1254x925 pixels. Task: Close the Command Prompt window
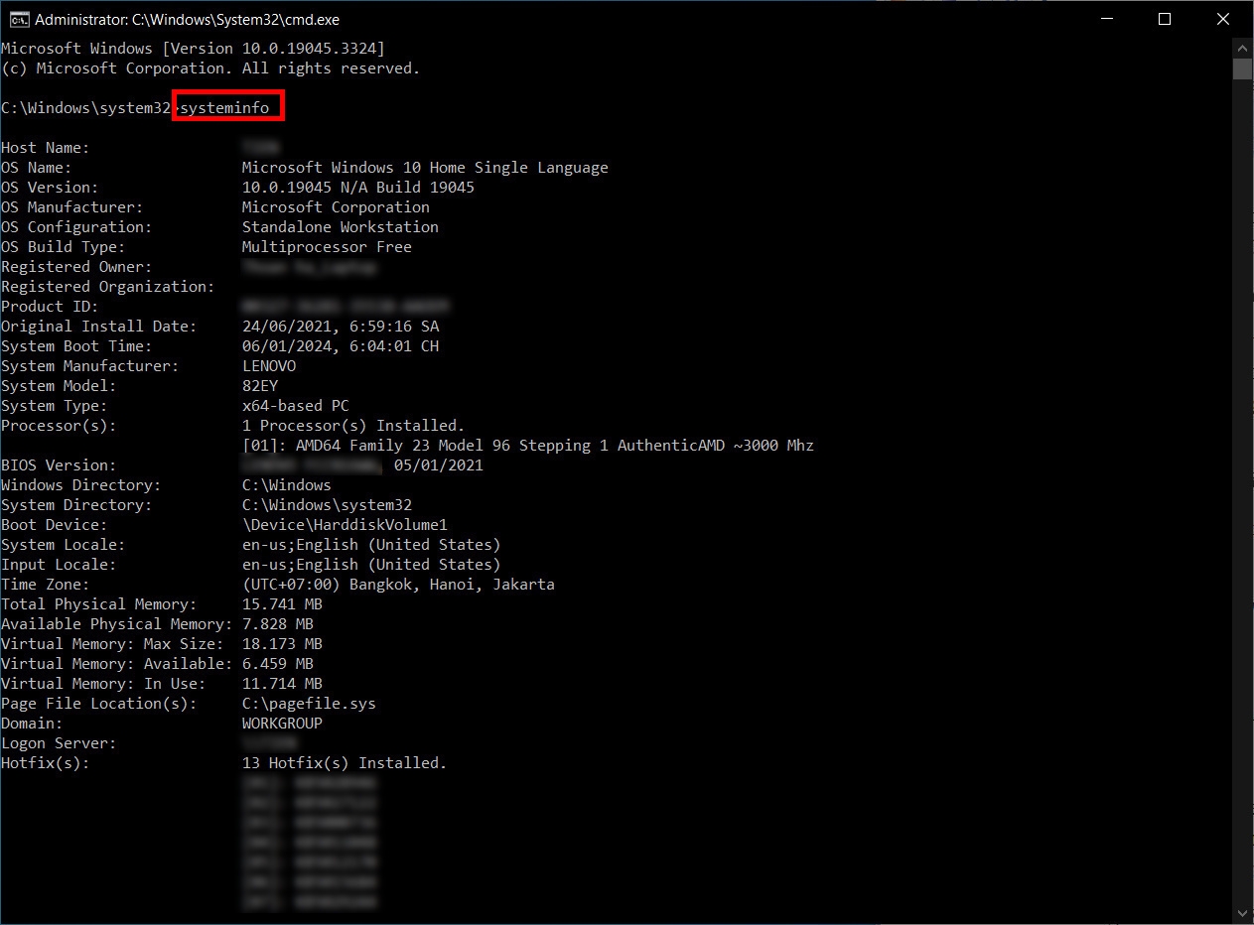(1222, 19)
